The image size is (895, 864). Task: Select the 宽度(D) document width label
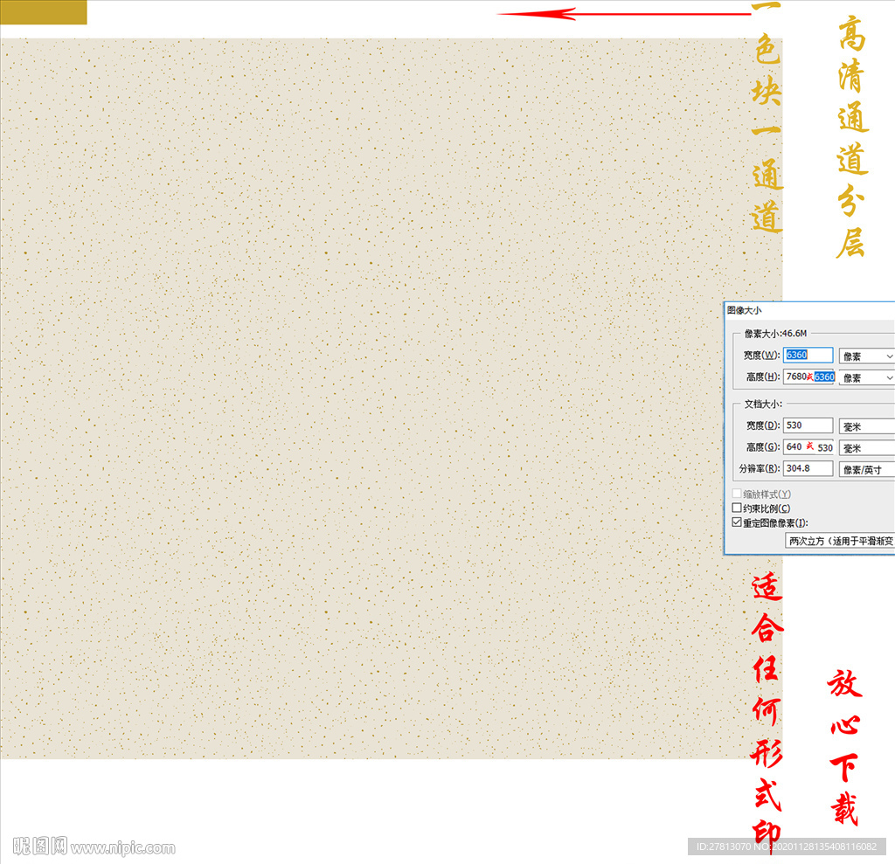763,425
